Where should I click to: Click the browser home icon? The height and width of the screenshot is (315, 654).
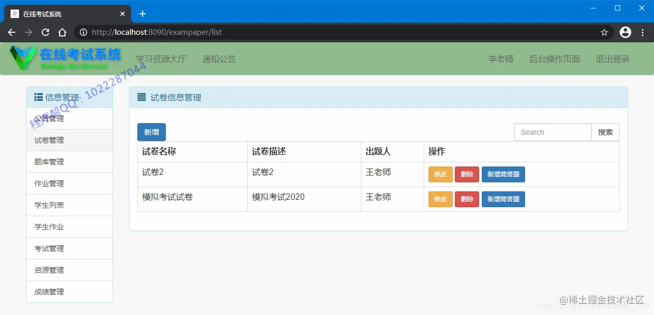pos(62,32)
